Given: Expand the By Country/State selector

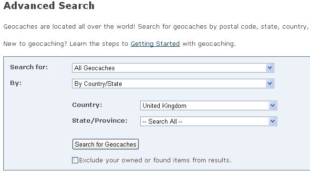Looking at the screenshot, I should pos(173,84).
